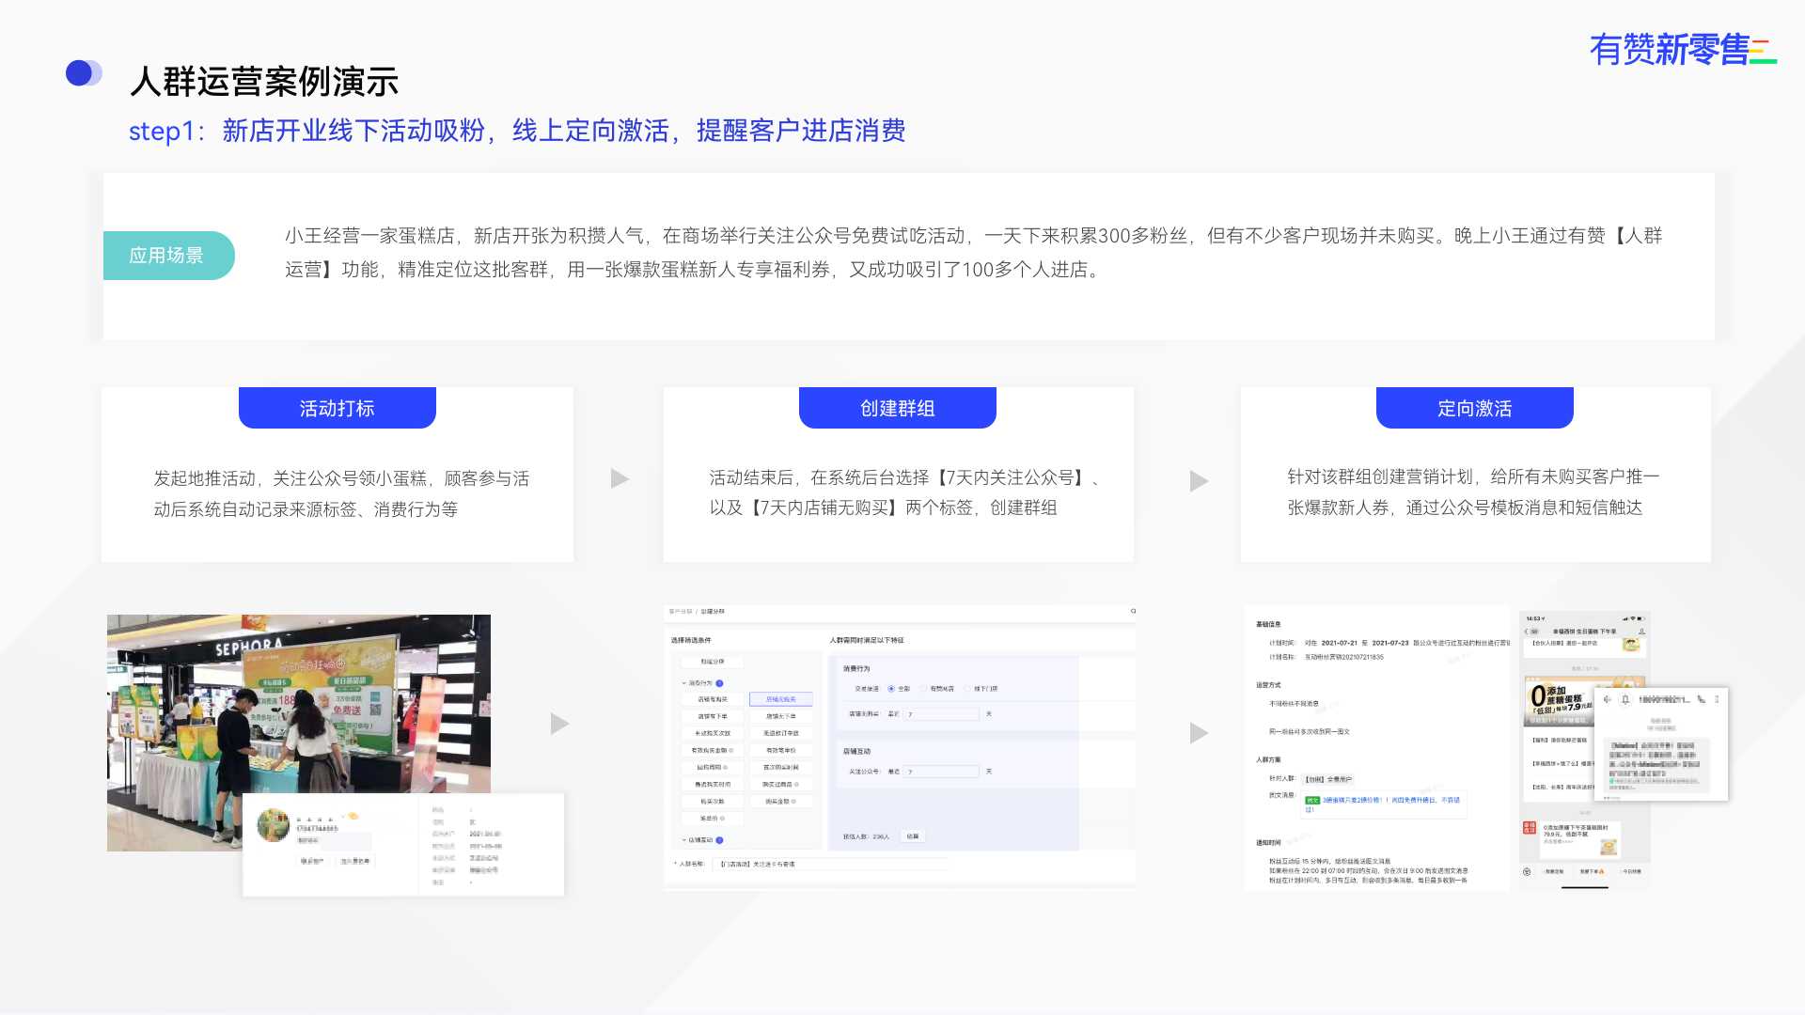Click the 选择筛选条件 heading

click(691, 640)
